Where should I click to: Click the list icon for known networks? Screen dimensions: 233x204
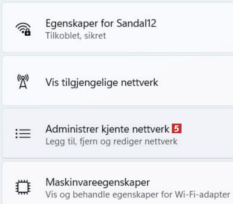(x=23, y=134)
